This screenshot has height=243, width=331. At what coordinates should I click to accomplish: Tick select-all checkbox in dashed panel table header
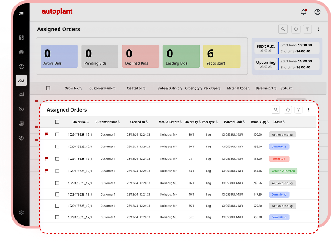pyautogui.click(x=57, y=122)
